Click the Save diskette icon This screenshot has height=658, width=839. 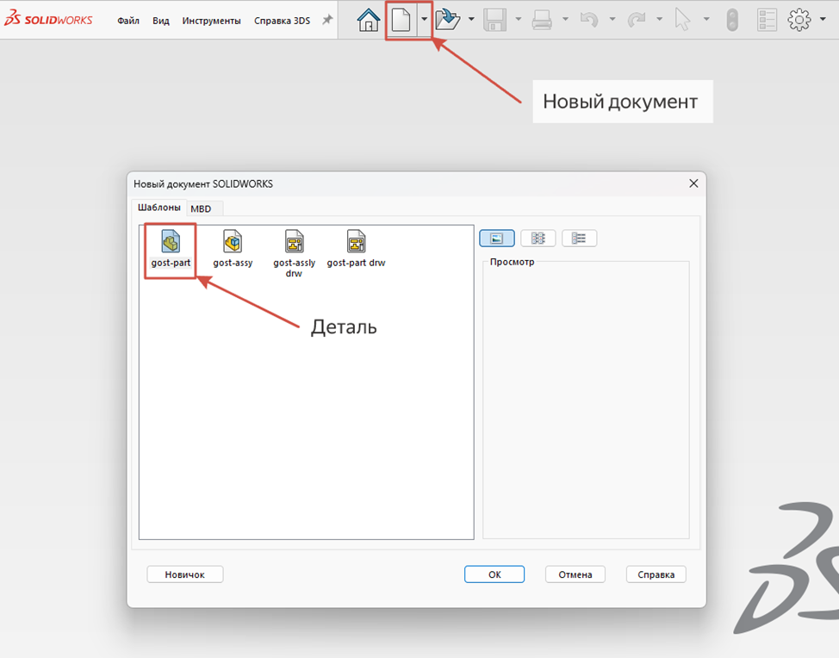[495, 20]
